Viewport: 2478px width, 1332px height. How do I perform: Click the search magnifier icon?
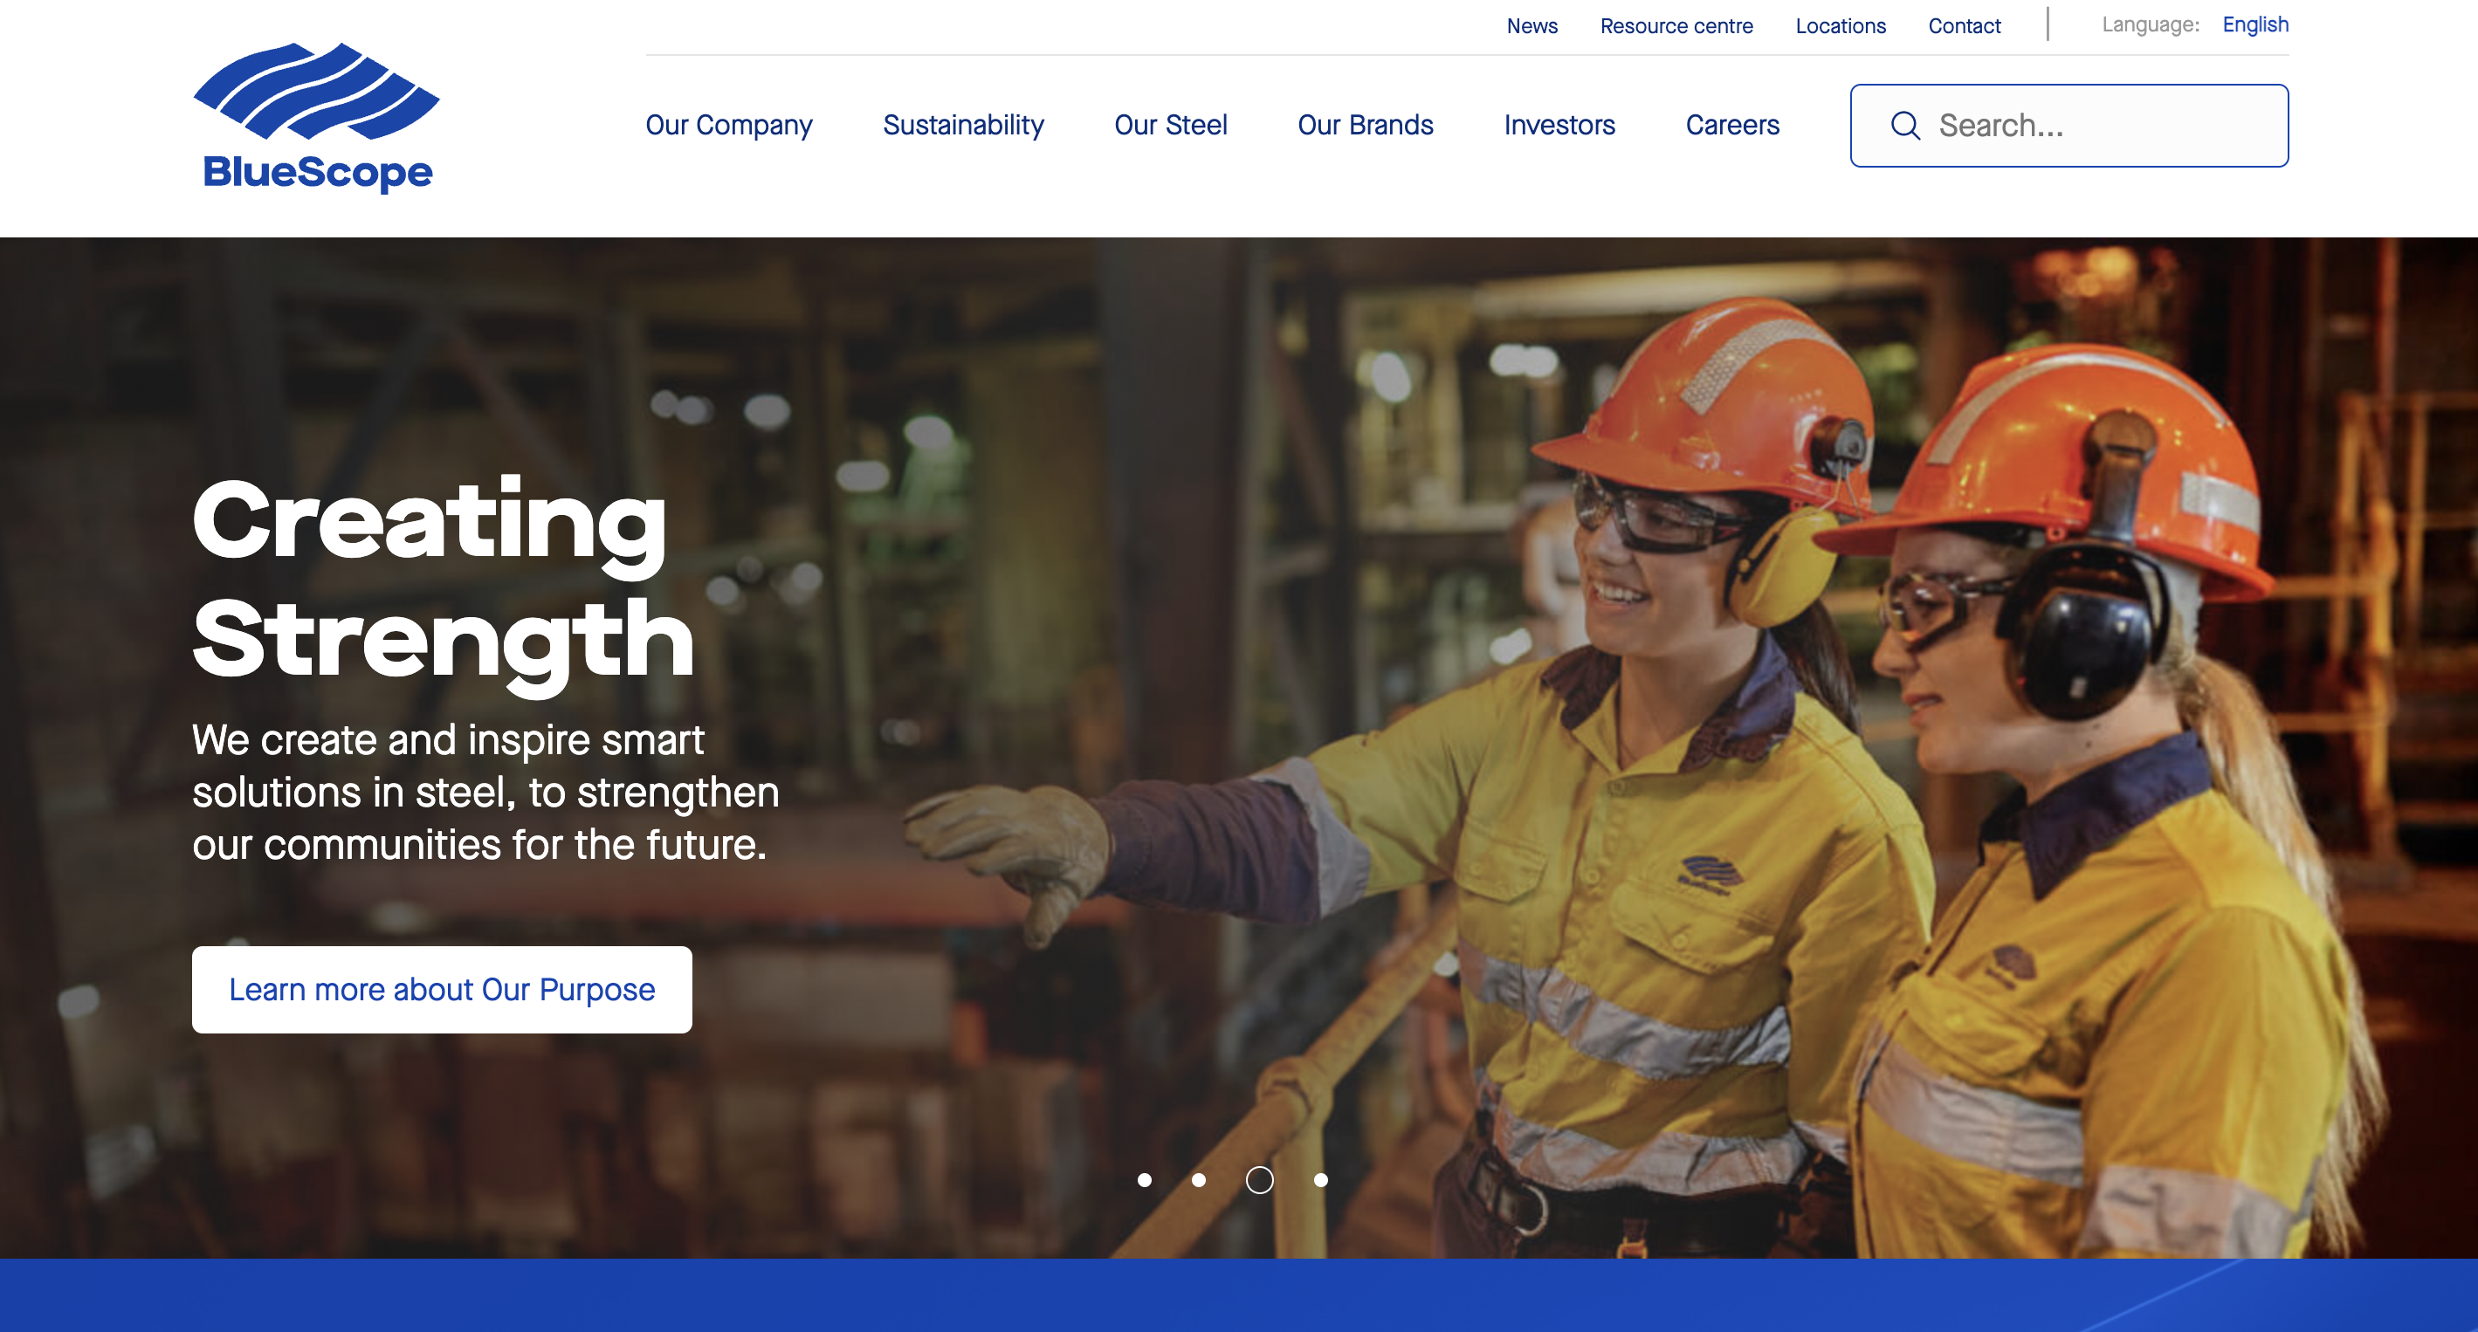(x=1904, y=126)
